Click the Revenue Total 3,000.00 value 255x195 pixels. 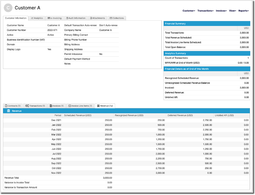click(x=107, y=178)
